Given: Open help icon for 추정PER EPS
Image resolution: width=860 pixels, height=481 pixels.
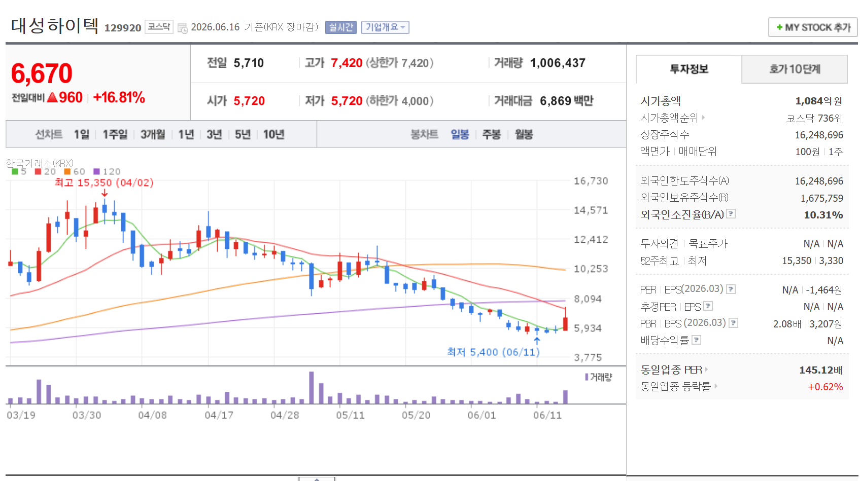Looking at the screenshot, I should (x=708, y=306).
